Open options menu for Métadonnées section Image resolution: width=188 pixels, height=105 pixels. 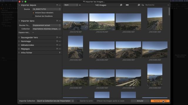point(60,45)
